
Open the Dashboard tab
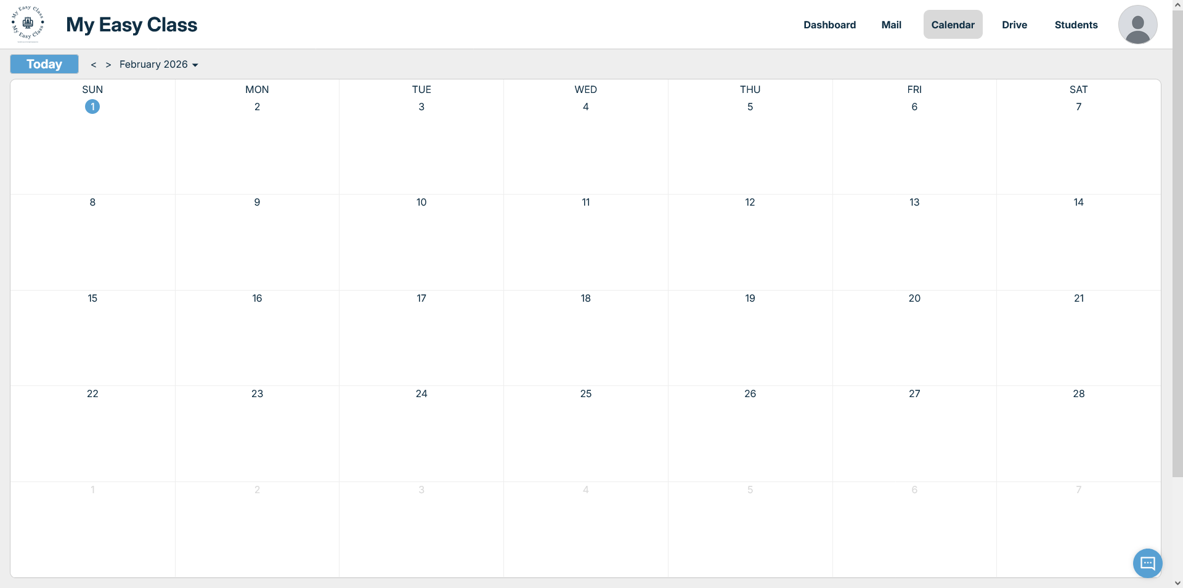click(x=829, y=25)
